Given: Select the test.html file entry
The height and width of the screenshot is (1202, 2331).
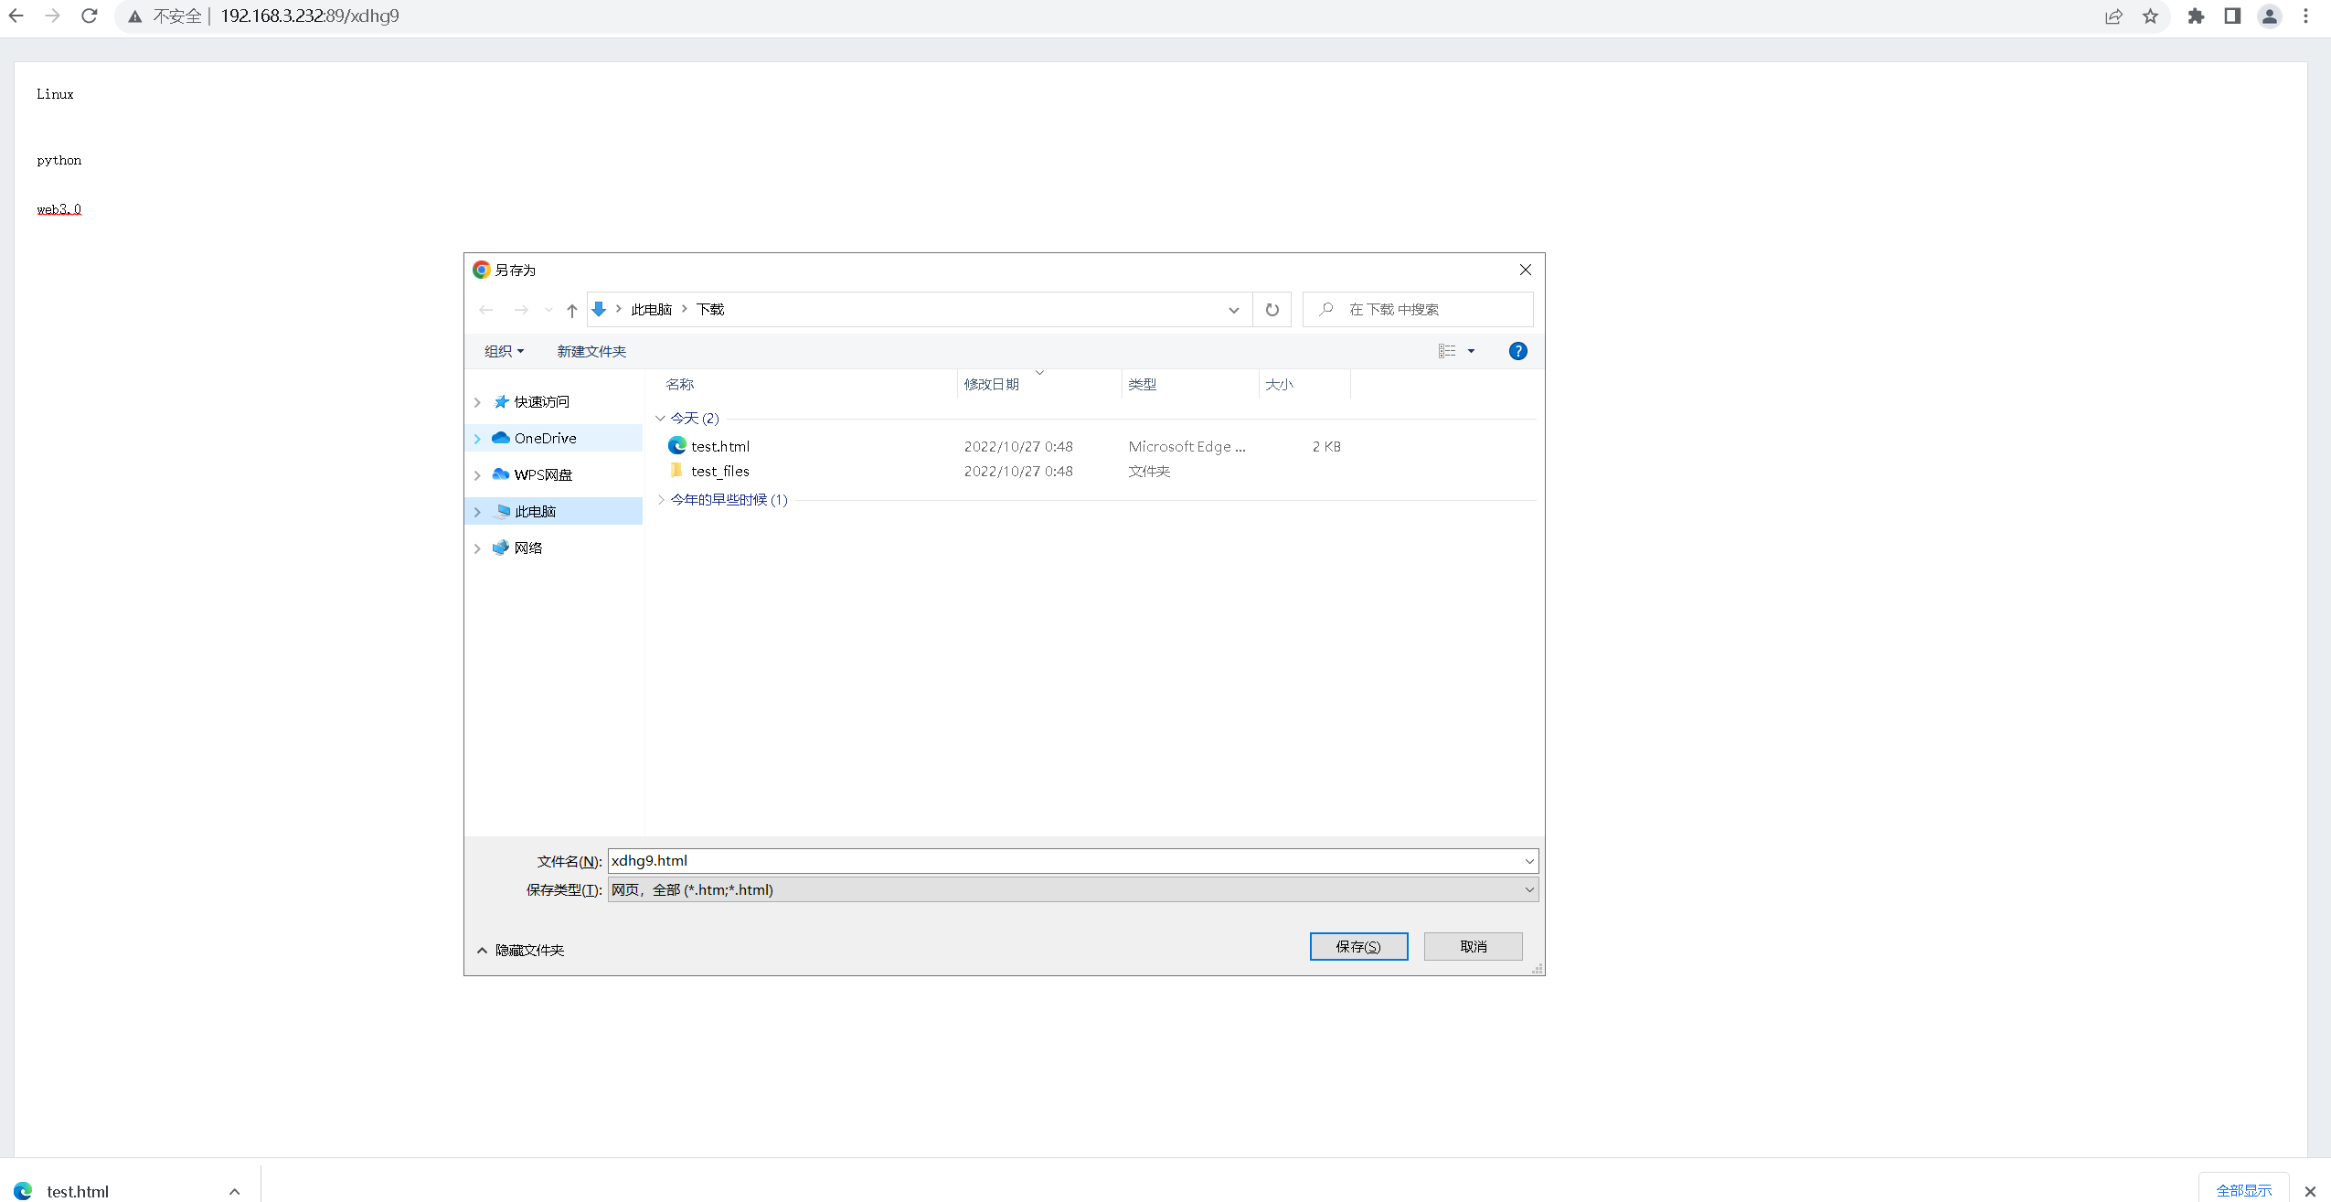Looking at the screenshot, I should coord(719,447).
